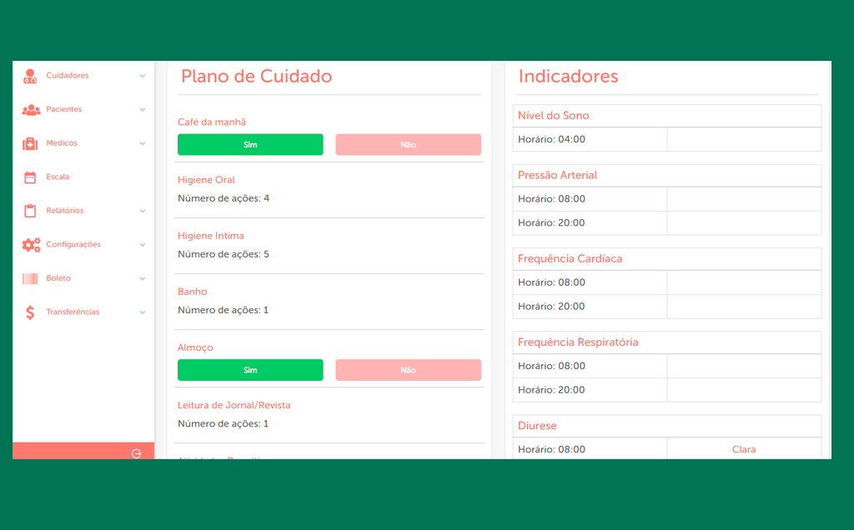Click the Configurações gears icon
The image size is (854, 530).
coord(31,245)
